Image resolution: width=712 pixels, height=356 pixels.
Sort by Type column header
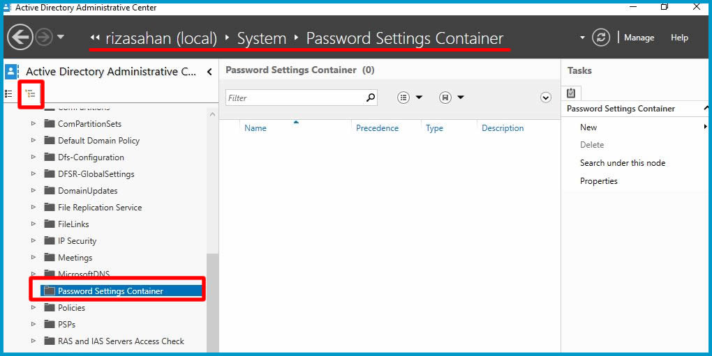click(434, 128)
